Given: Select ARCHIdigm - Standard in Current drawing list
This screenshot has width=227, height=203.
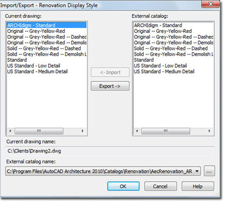Looking at the screenshot, I should pos(46,25).
